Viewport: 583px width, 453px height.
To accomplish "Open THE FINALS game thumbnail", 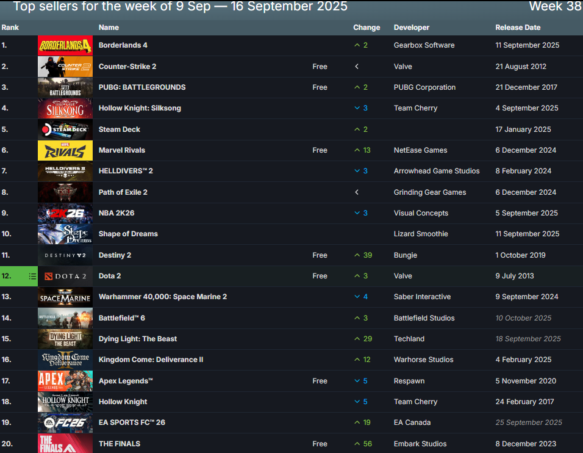I will [65, 444].
